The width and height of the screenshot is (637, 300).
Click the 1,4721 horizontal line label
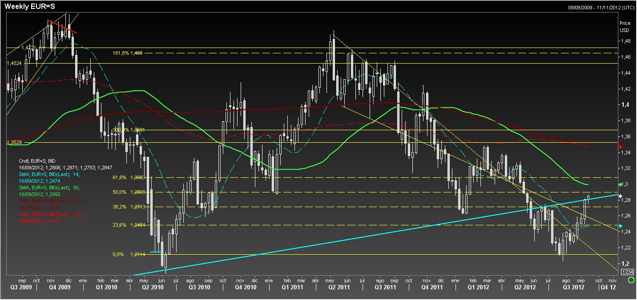coord(28,47)
